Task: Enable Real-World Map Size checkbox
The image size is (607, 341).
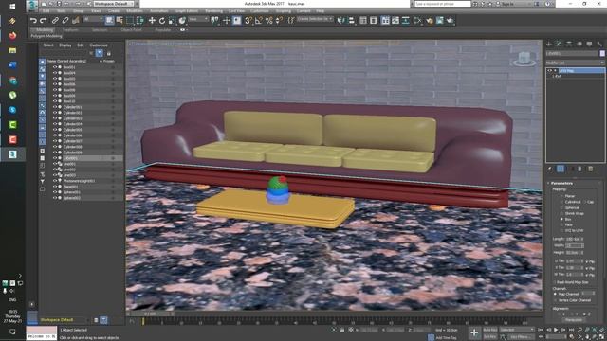Action: pyautogui.click(x=555, y=282)
